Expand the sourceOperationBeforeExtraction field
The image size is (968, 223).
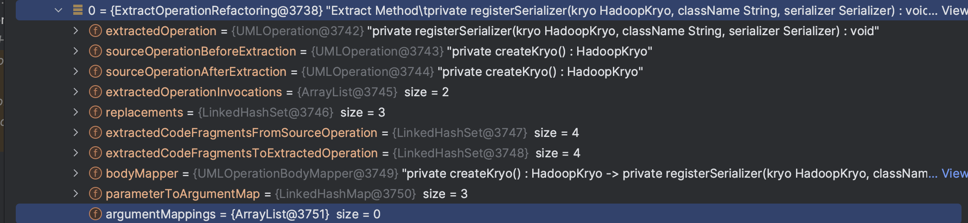[x=76, y=51]
